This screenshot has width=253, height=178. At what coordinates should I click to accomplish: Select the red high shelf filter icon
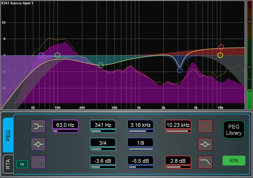tap(205, 126)
